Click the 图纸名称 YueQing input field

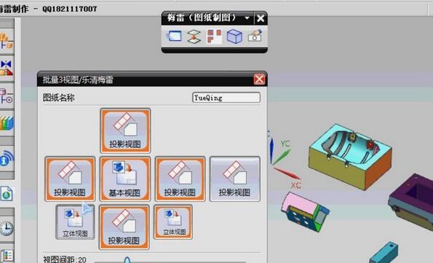pos(226,98)
